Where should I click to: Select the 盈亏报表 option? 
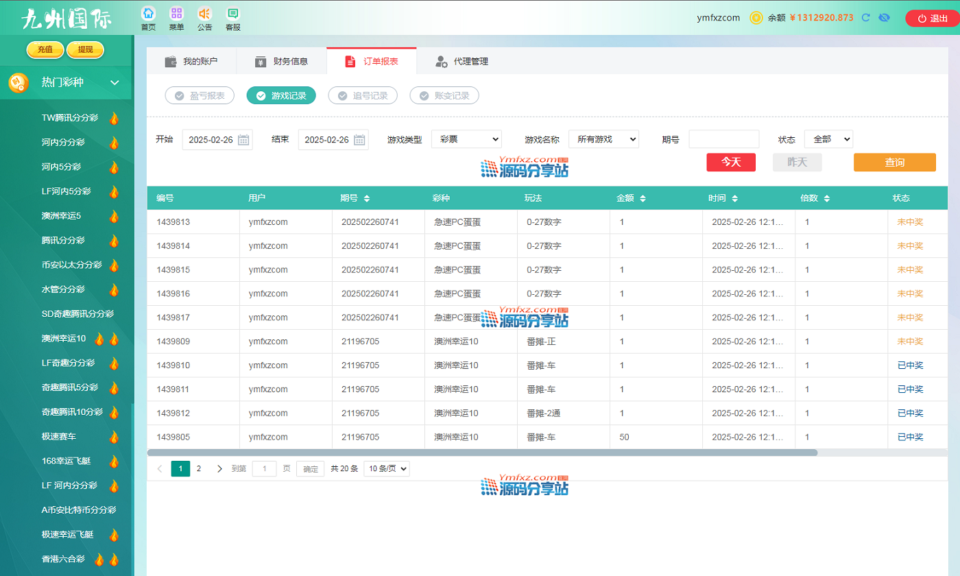[200, 96]
